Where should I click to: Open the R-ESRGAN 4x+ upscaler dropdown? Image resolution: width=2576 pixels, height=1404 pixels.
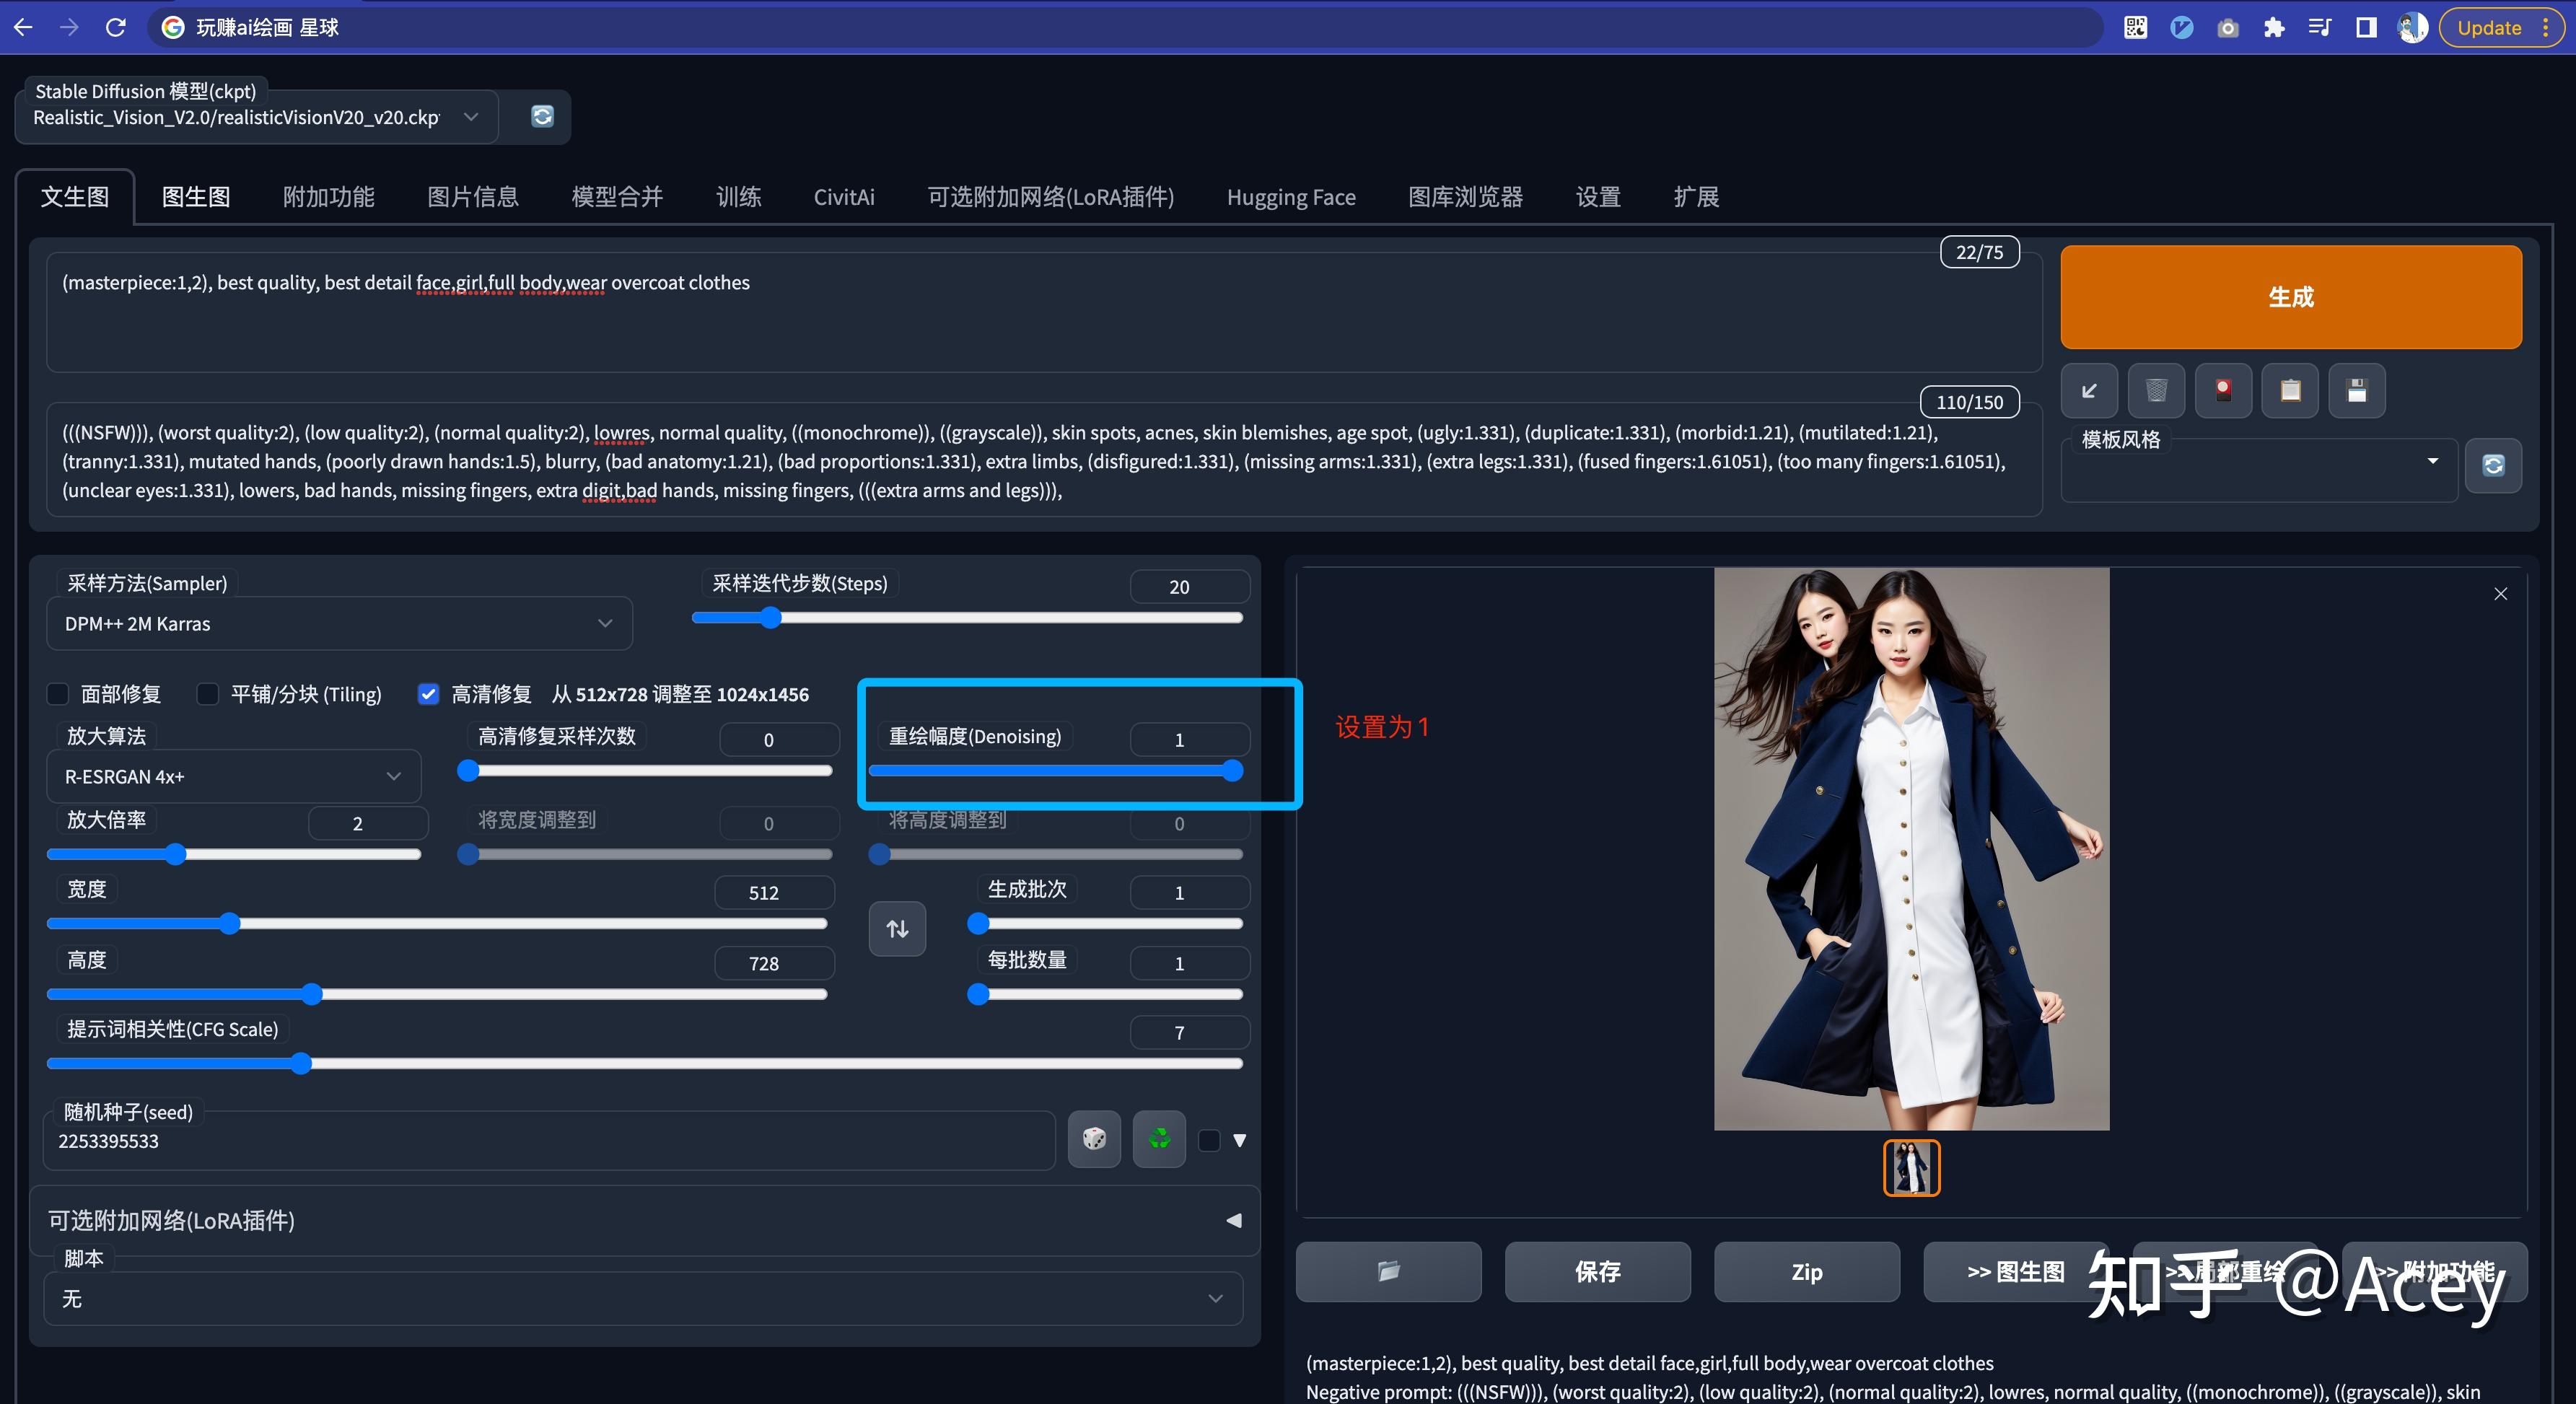pyautogui.click(x=233, y=776)
